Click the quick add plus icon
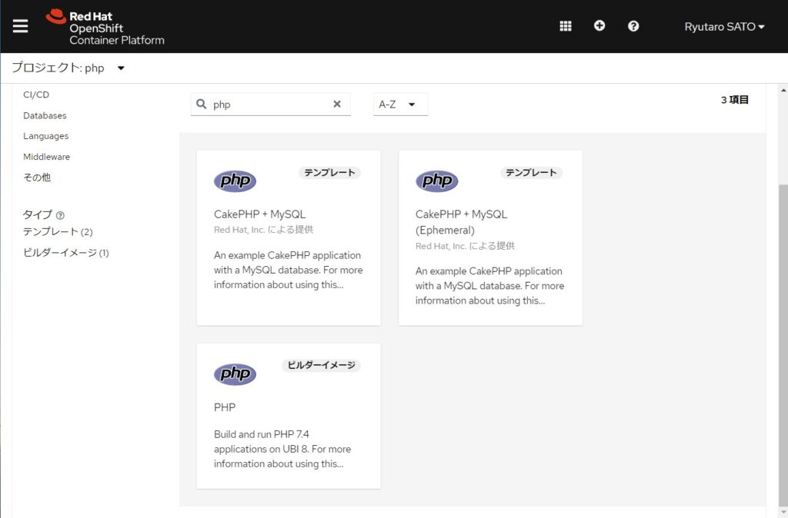 (599, 25)
